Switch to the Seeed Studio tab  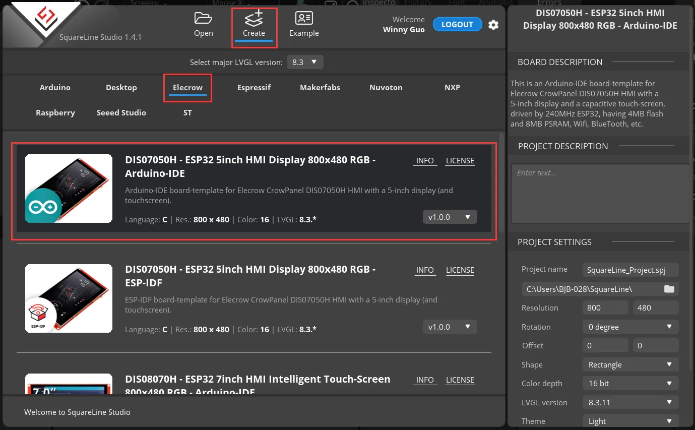121,113
